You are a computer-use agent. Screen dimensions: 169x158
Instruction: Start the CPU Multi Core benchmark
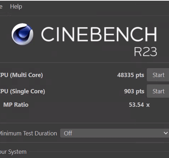point(158,75)
